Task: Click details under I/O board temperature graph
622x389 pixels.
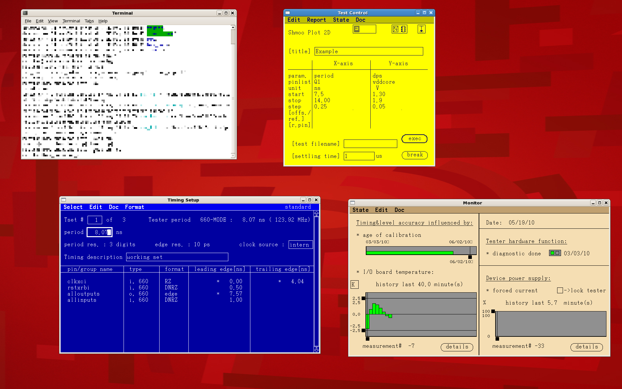Action: point(457,347)
